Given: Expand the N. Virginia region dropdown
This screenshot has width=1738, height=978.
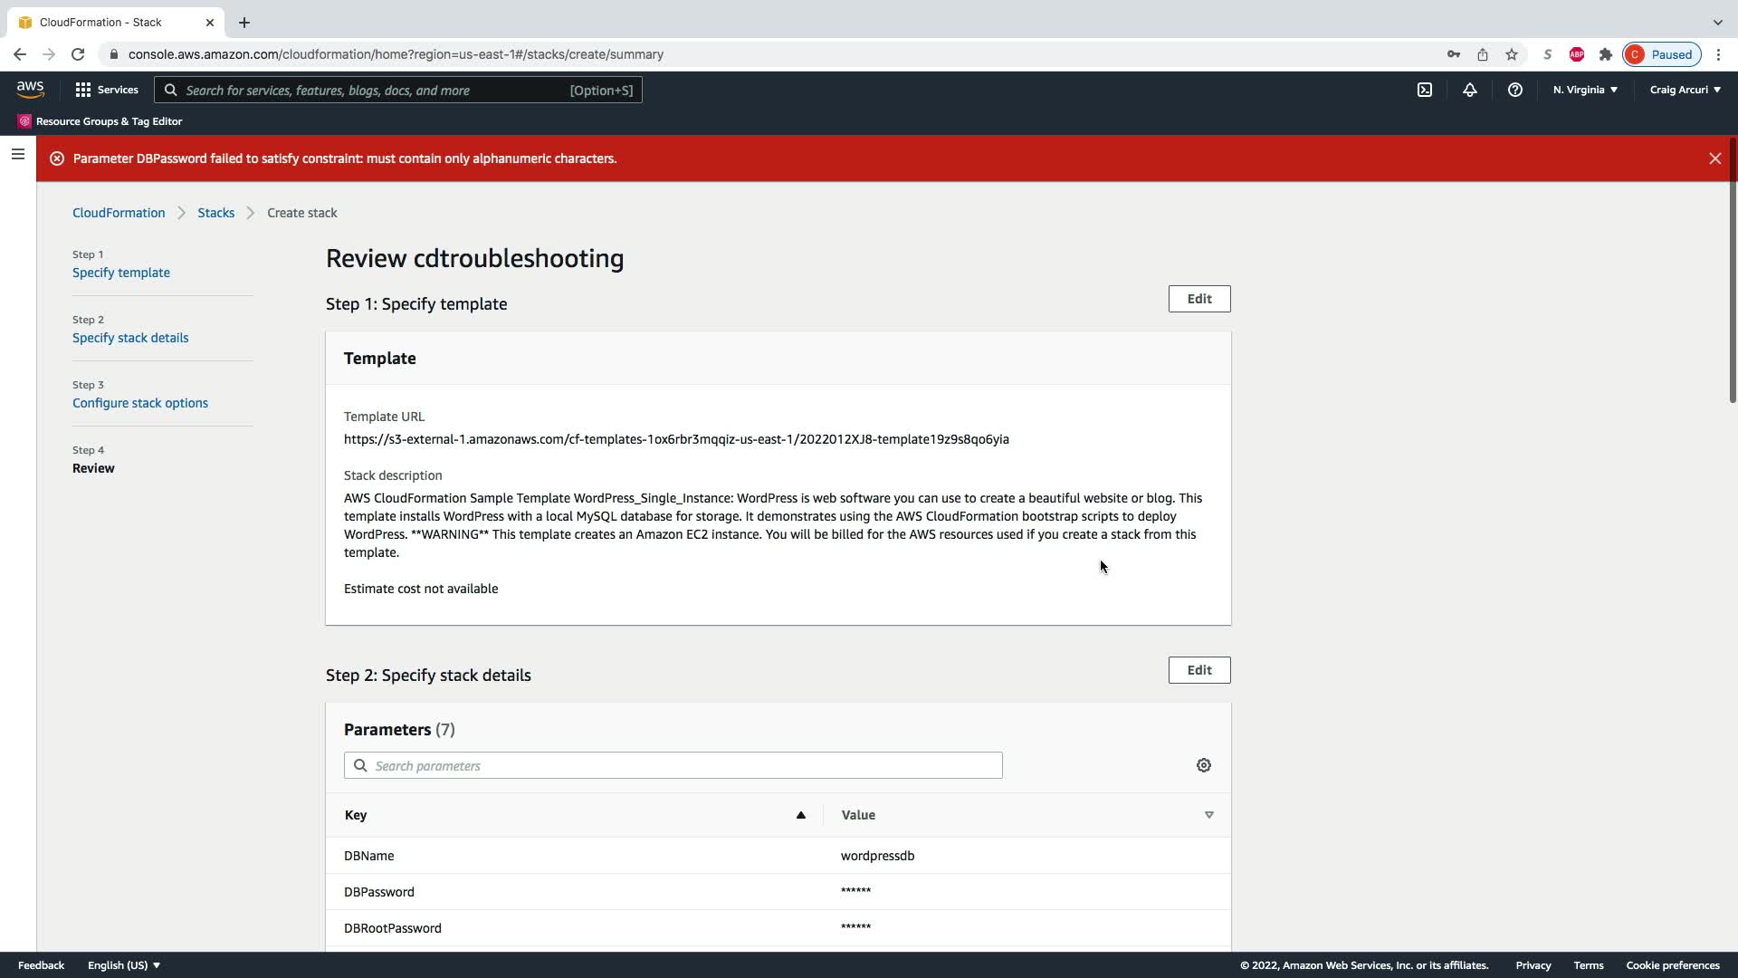Looking at the screenshot, I should point(1585,90).
